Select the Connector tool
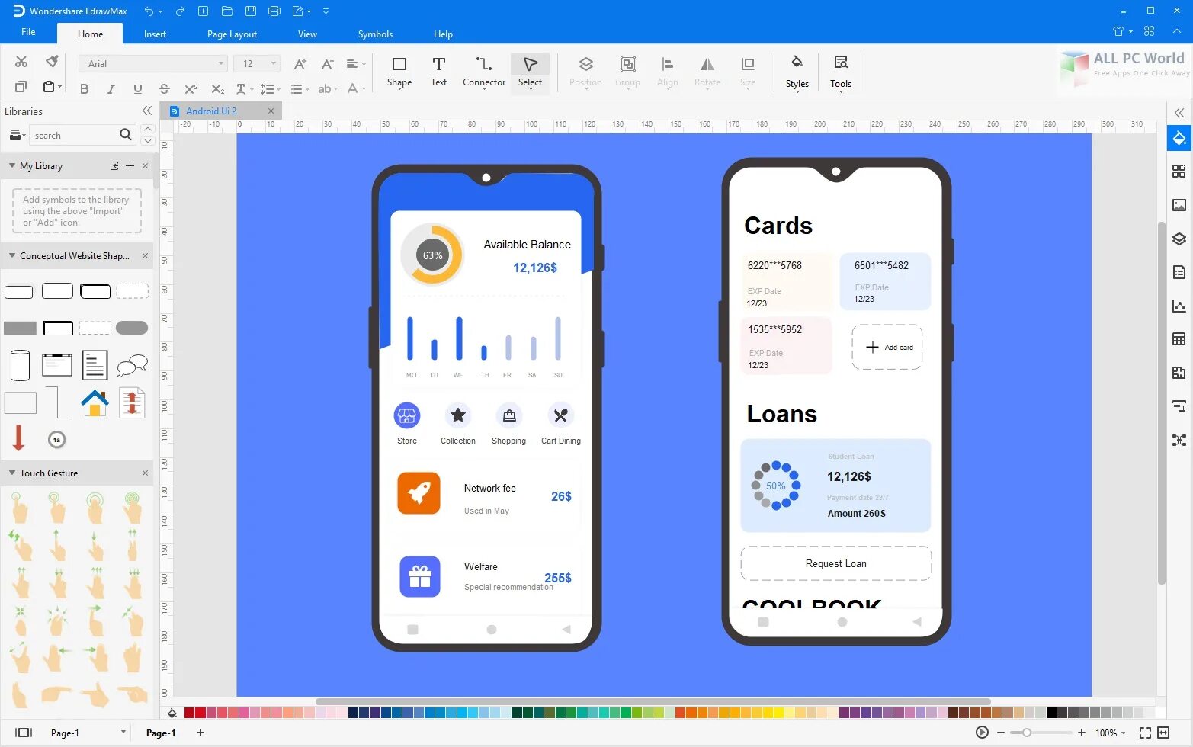 (x=484, y=72)
